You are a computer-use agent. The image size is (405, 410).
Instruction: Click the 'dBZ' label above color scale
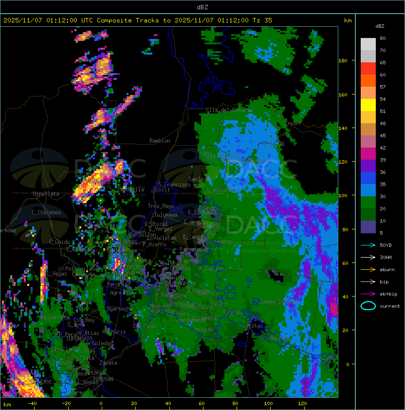(x=380, y=26)
